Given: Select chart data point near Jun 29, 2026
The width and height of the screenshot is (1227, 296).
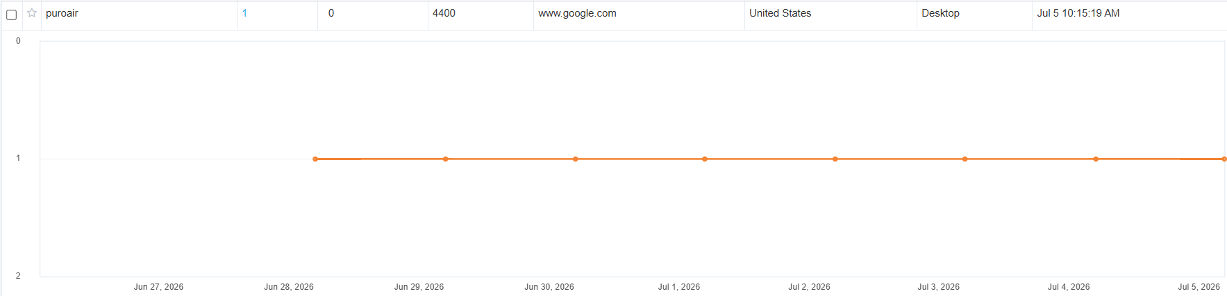Looking at the screenshot, I should coord(446,159).
